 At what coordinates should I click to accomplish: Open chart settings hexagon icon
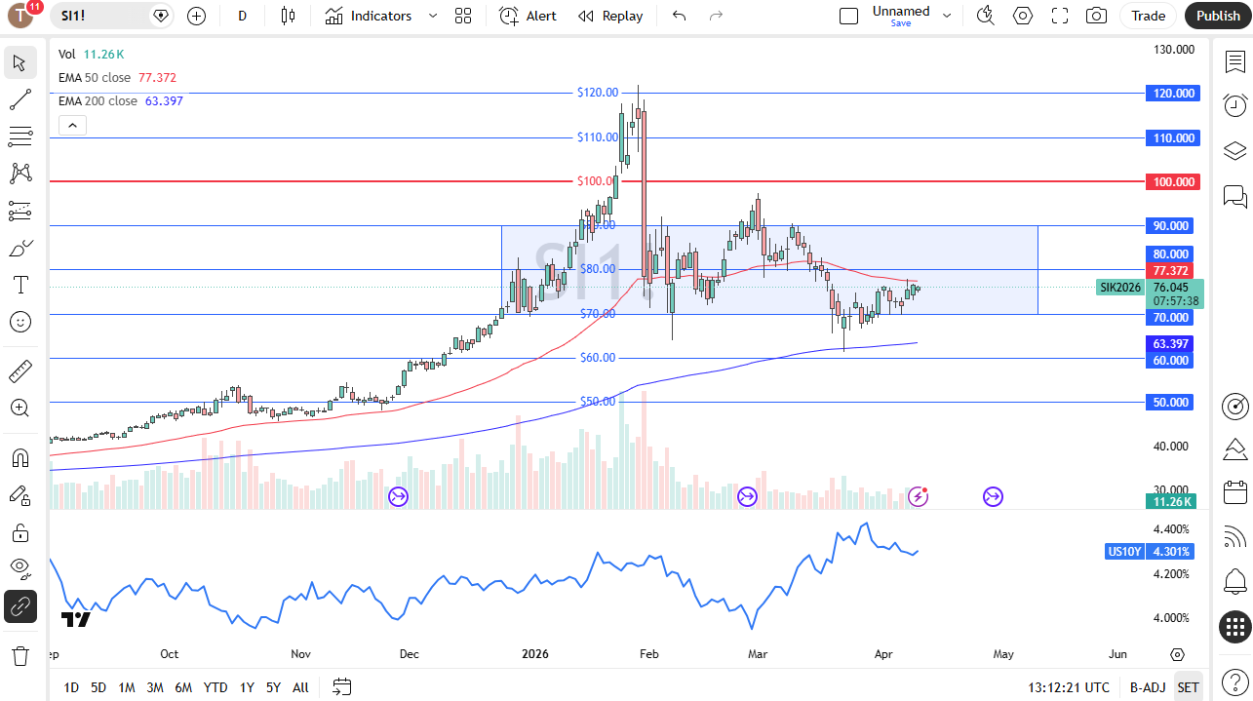point(1023,16)
